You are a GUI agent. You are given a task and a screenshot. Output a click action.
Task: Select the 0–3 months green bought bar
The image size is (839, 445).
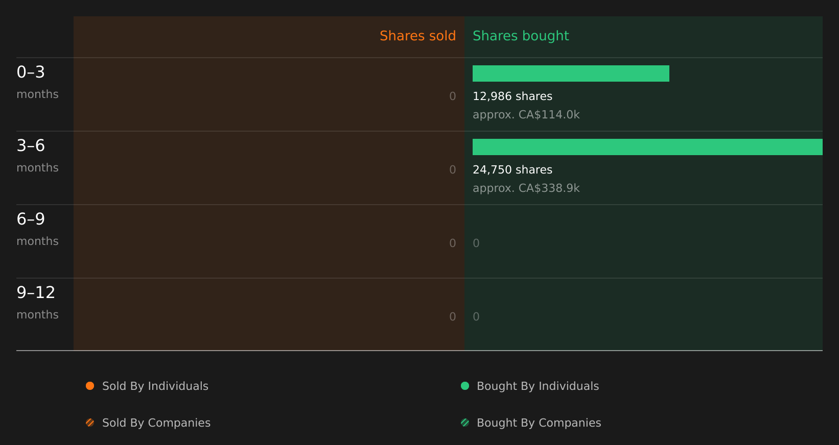click(571, 73)
